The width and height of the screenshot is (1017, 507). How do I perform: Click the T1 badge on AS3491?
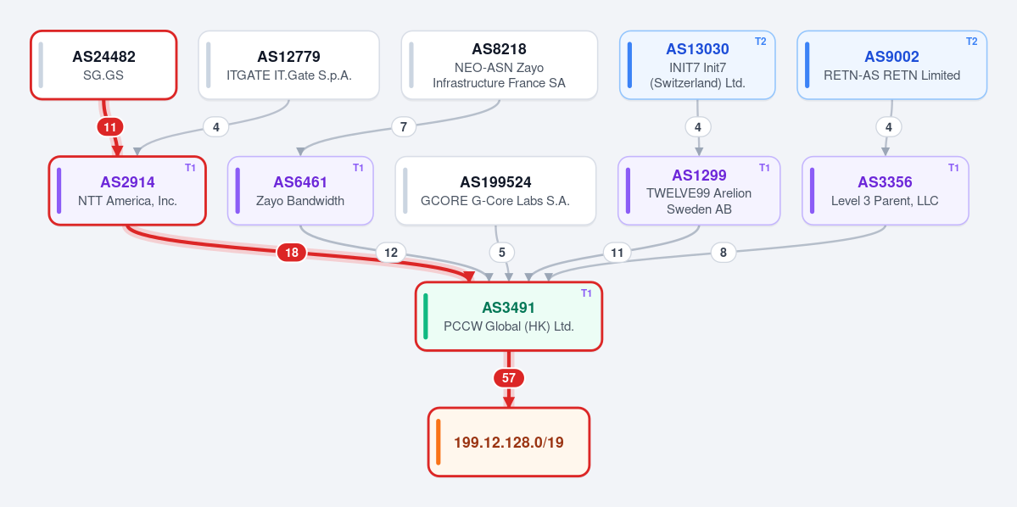[586, 293]
